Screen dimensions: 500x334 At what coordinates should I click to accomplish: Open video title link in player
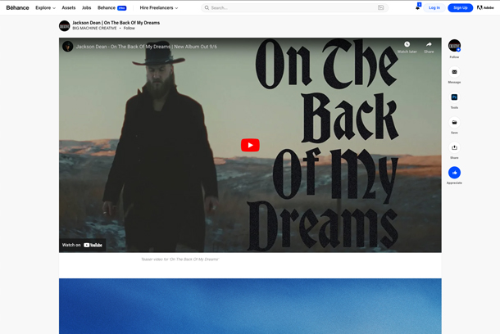click(147, 47)
